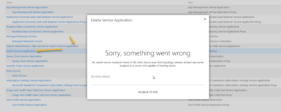
Task: Sort by the Type column header
Action: [x=190, y=2]
